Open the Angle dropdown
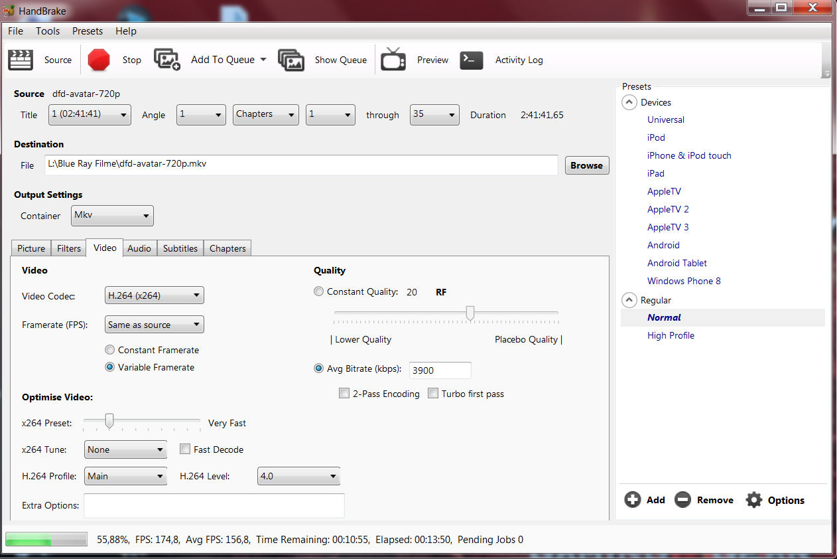837x559 pixels. 201,114
